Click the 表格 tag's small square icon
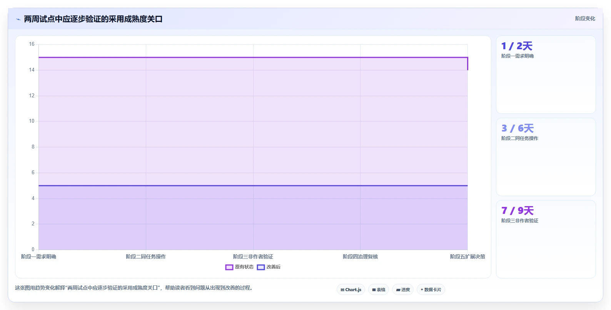The width and height of the screenshot is (611, 310). [x=374, y=290]
